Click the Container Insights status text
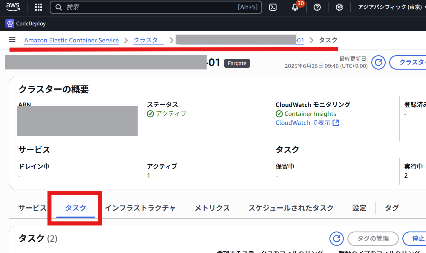This screenshot has height=253, width=426. point(310,114)
